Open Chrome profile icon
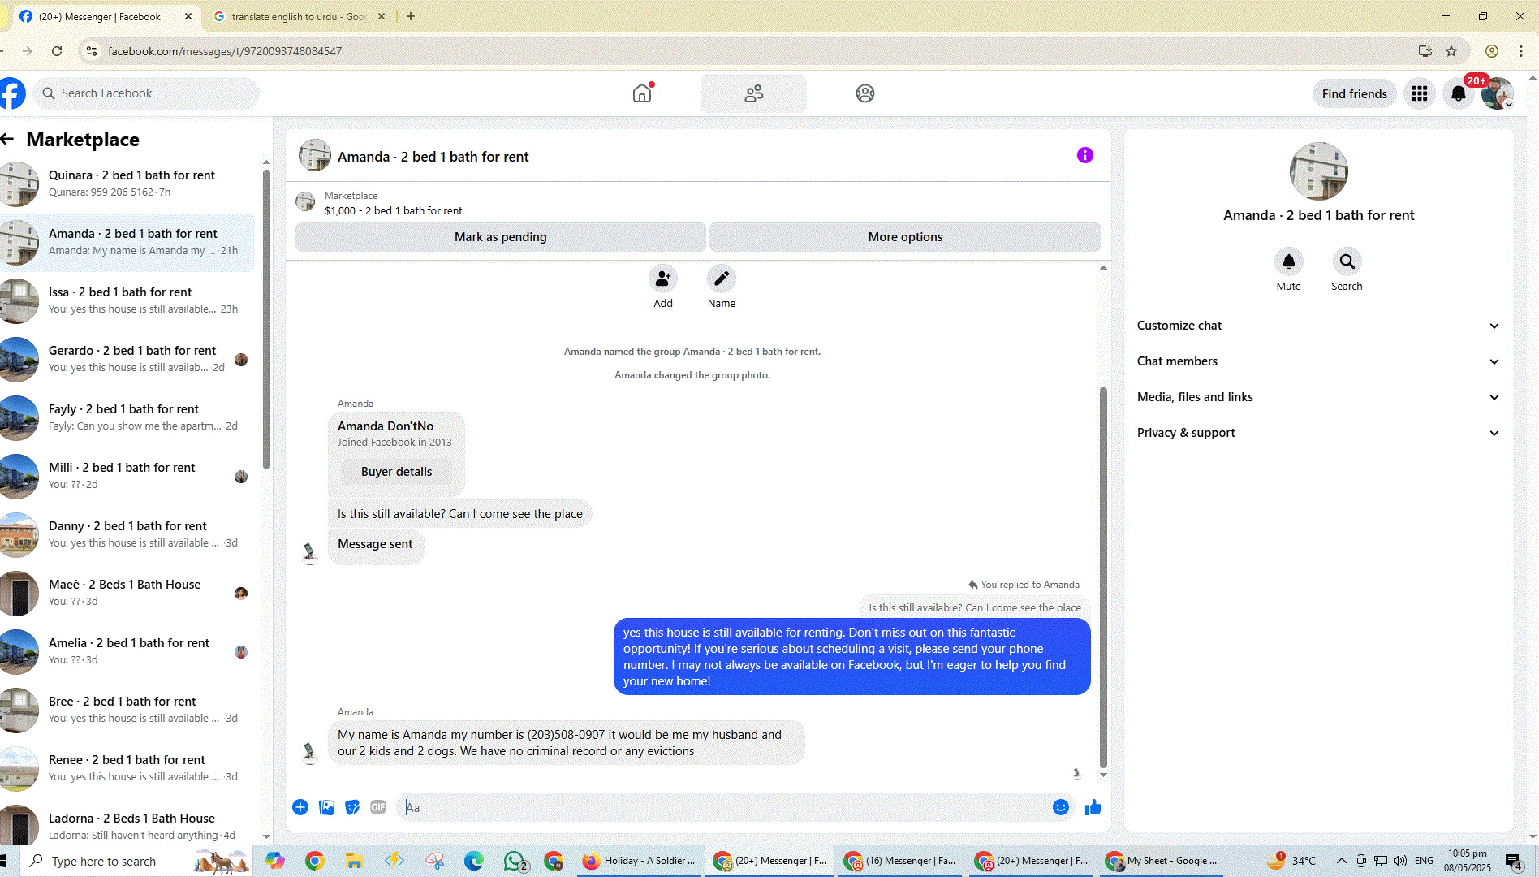 coord(1492,51)
